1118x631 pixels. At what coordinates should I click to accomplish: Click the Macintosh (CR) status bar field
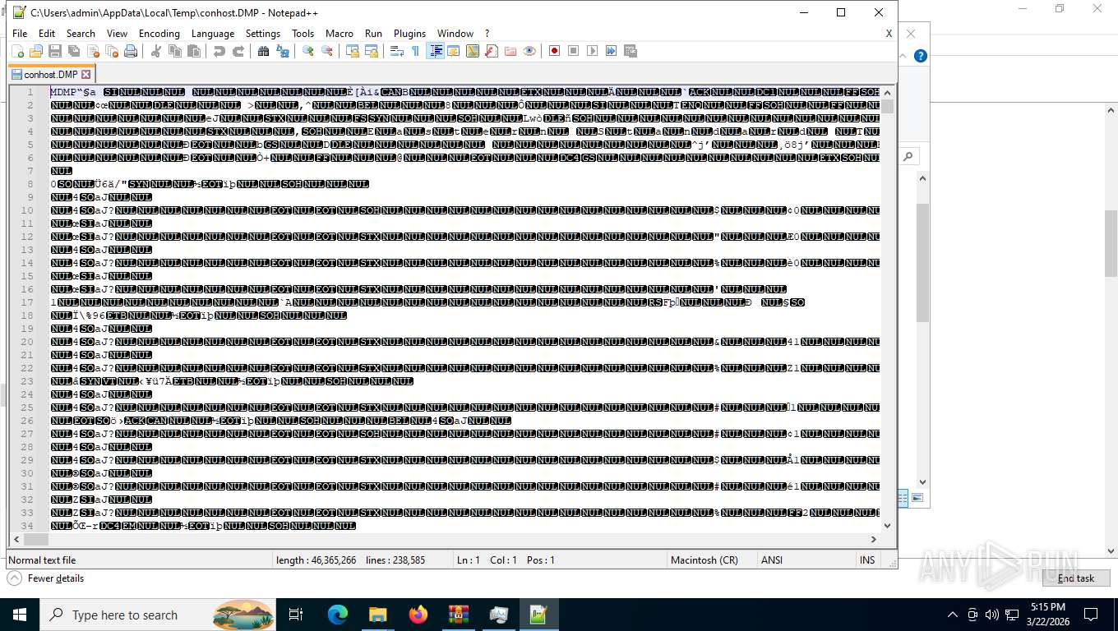point(710,560)
